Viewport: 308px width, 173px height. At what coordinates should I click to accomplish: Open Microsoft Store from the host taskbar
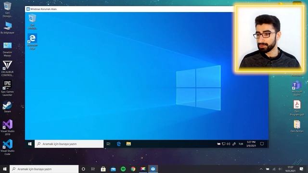tap(103, 169)
